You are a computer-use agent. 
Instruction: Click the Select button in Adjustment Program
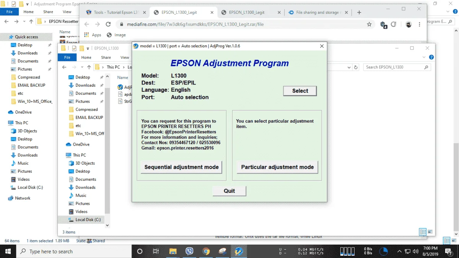click(300, 91)
